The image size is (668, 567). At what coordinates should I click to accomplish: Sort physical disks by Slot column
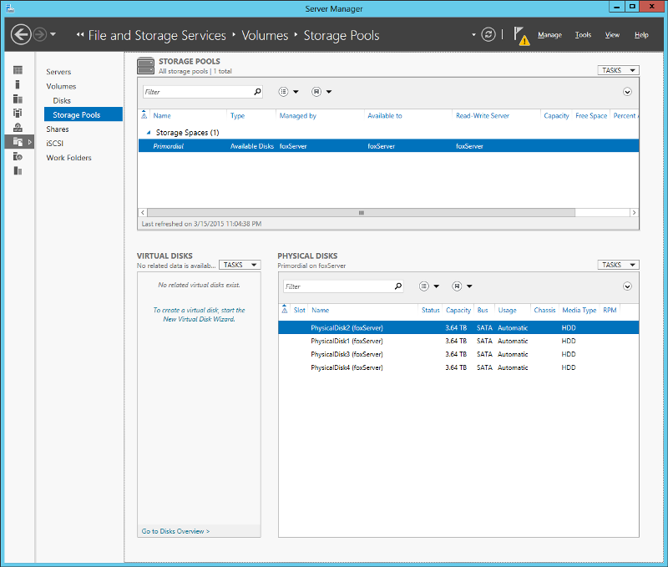300,310
